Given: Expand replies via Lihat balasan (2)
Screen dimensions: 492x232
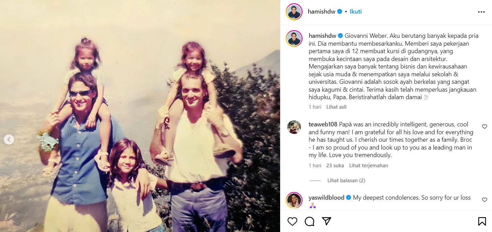Looking at the screenshot, I should (x=346, y=181).
